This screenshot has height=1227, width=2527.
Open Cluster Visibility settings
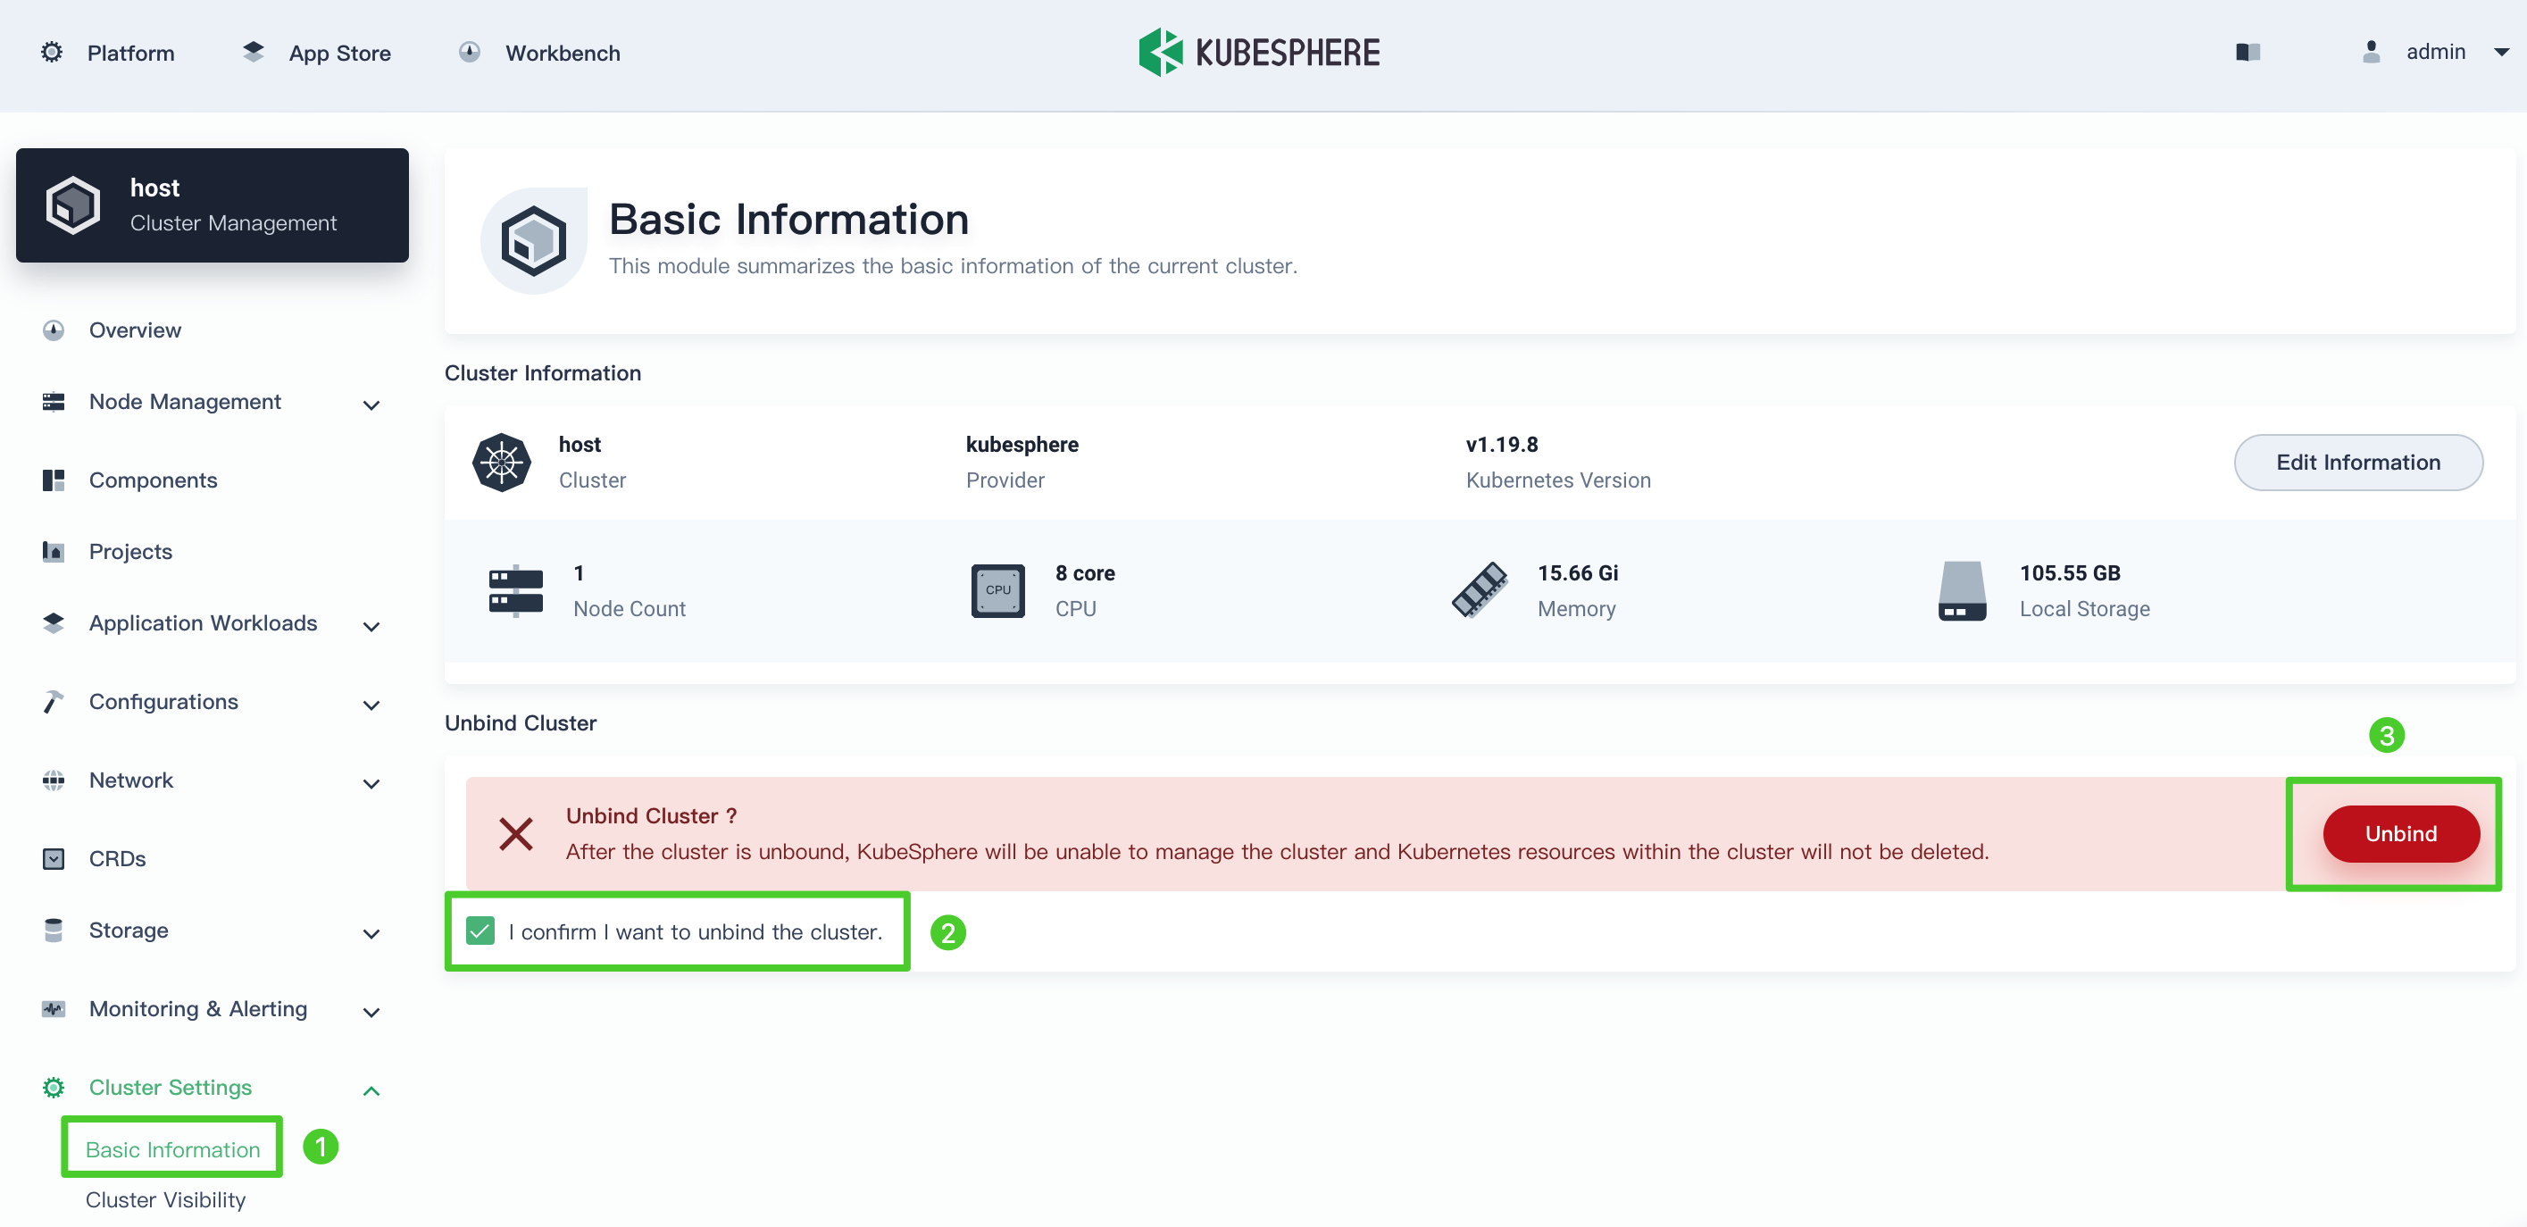pyautogui.click(x=166, y=1198)
